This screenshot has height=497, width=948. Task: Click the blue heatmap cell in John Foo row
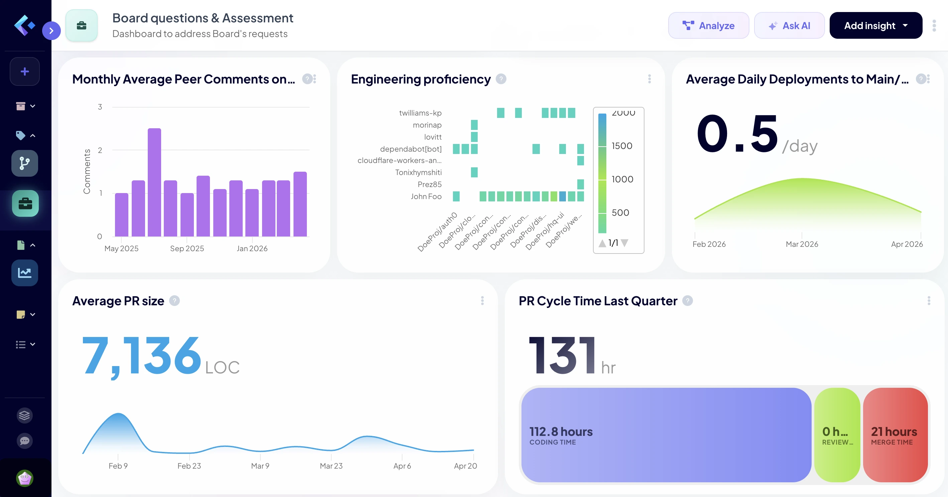point(562,196)
